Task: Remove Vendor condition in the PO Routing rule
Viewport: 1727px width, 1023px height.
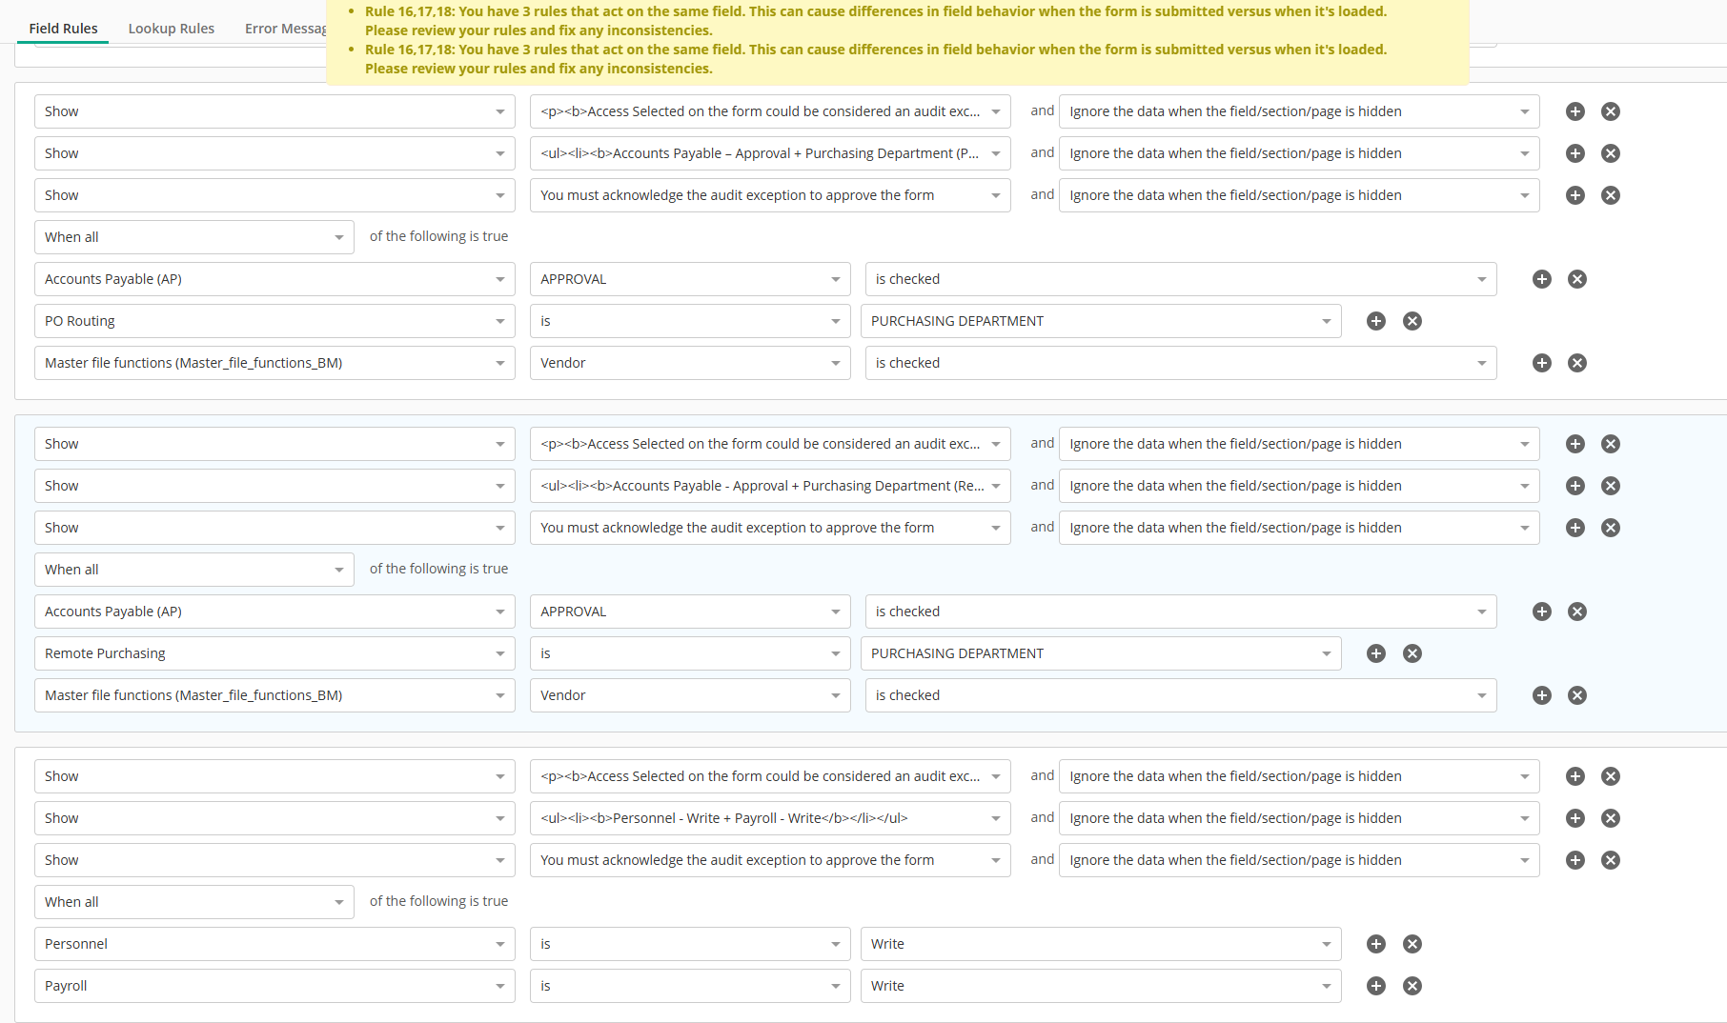Action: tap(1577, 363)
